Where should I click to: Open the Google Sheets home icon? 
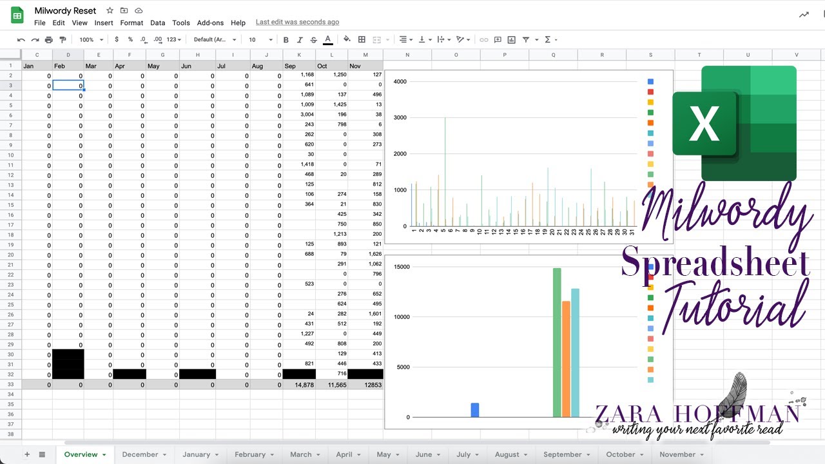coord(17,15)
